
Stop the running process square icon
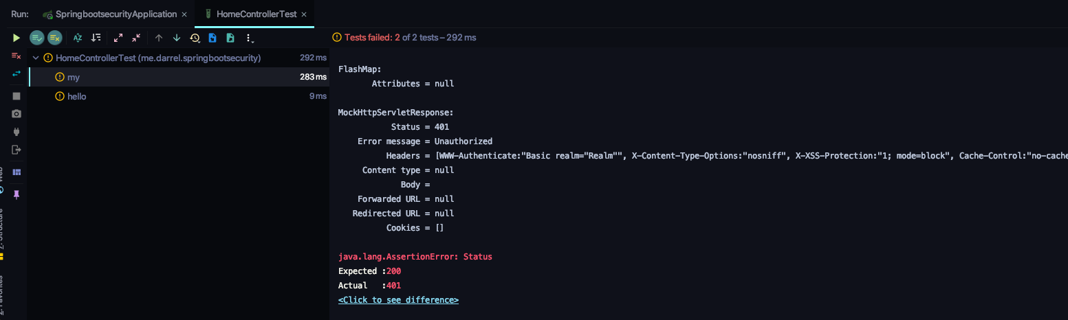[x=17, y=96]
